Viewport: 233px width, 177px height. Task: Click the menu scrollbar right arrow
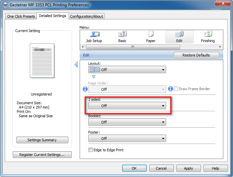(220, 47)
